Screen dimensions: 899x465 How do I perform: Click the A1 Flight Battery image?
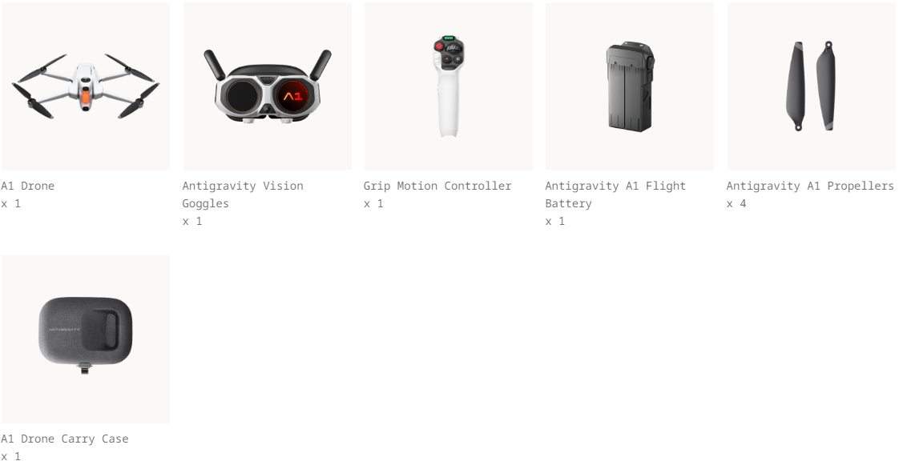point(630,86)
